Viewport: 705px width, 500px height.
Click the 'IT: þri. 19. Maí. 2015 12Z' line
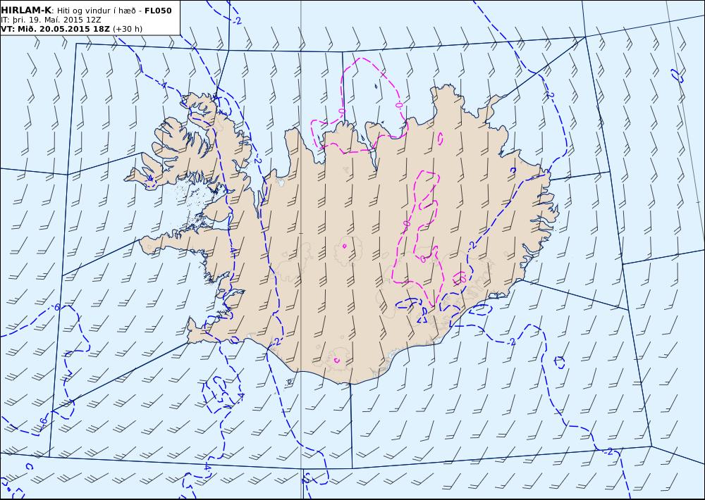(x=51, y=20)
